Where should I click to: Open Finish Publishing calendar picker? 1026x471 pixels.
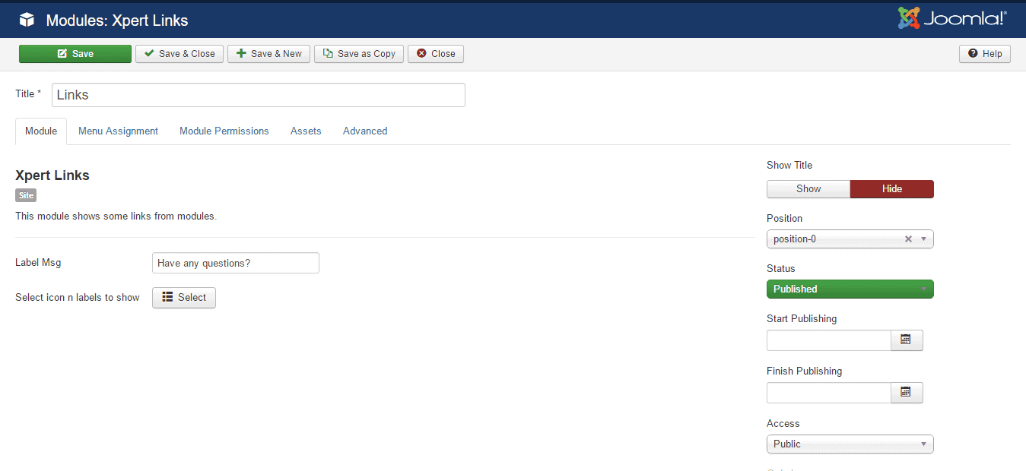(x=906, y=393)
